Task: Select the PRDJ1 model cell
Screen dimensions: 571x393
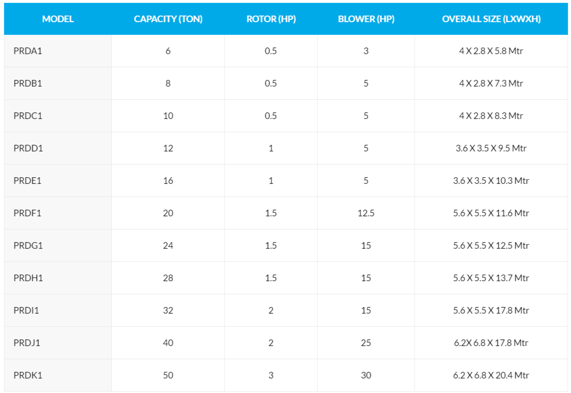Action: click(27, 343)
